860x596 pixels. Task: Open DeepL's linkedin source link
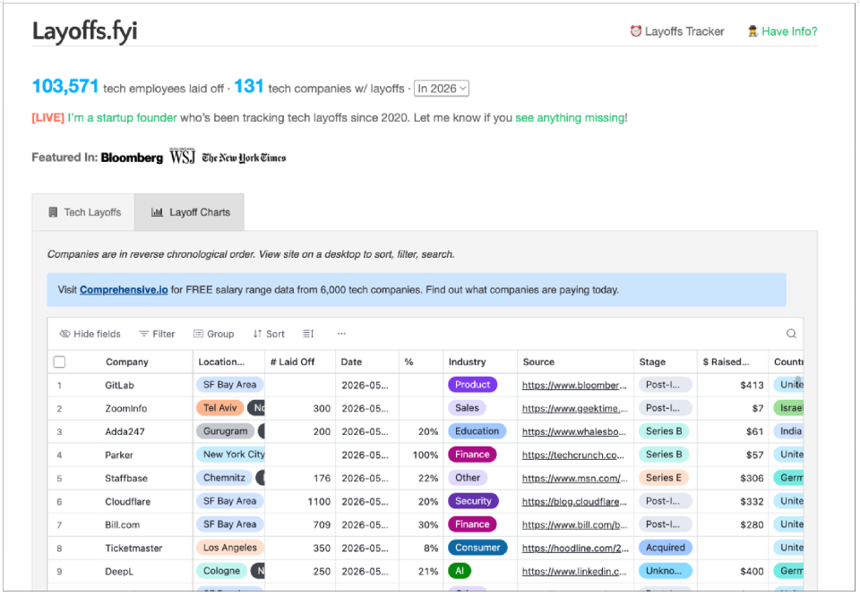(x=573, y=571)
